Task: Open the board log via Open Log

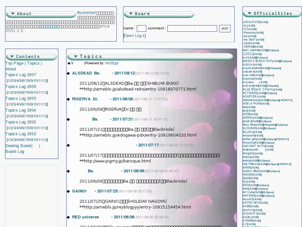Action: [x=135, y=35]
